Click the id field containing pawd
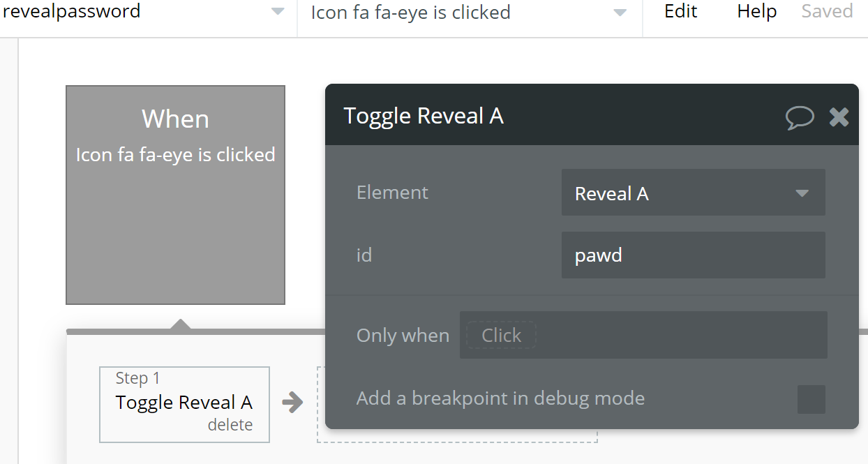The image size is (868, 464). pyautogui.click(x=694, y=255)
